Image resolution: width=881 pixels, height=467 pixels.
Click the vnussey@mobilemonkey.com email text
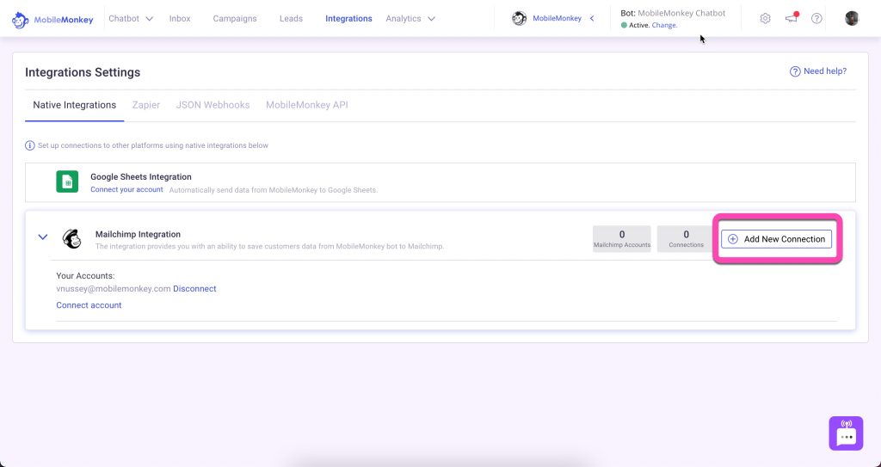[114, 289]
